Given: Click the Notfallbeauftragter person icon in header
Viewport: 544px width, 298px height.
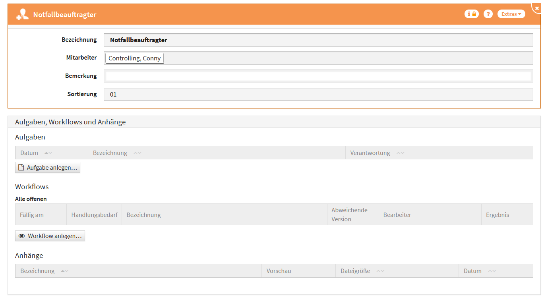Looking at the screenshot, I should (x=22, y=15).
